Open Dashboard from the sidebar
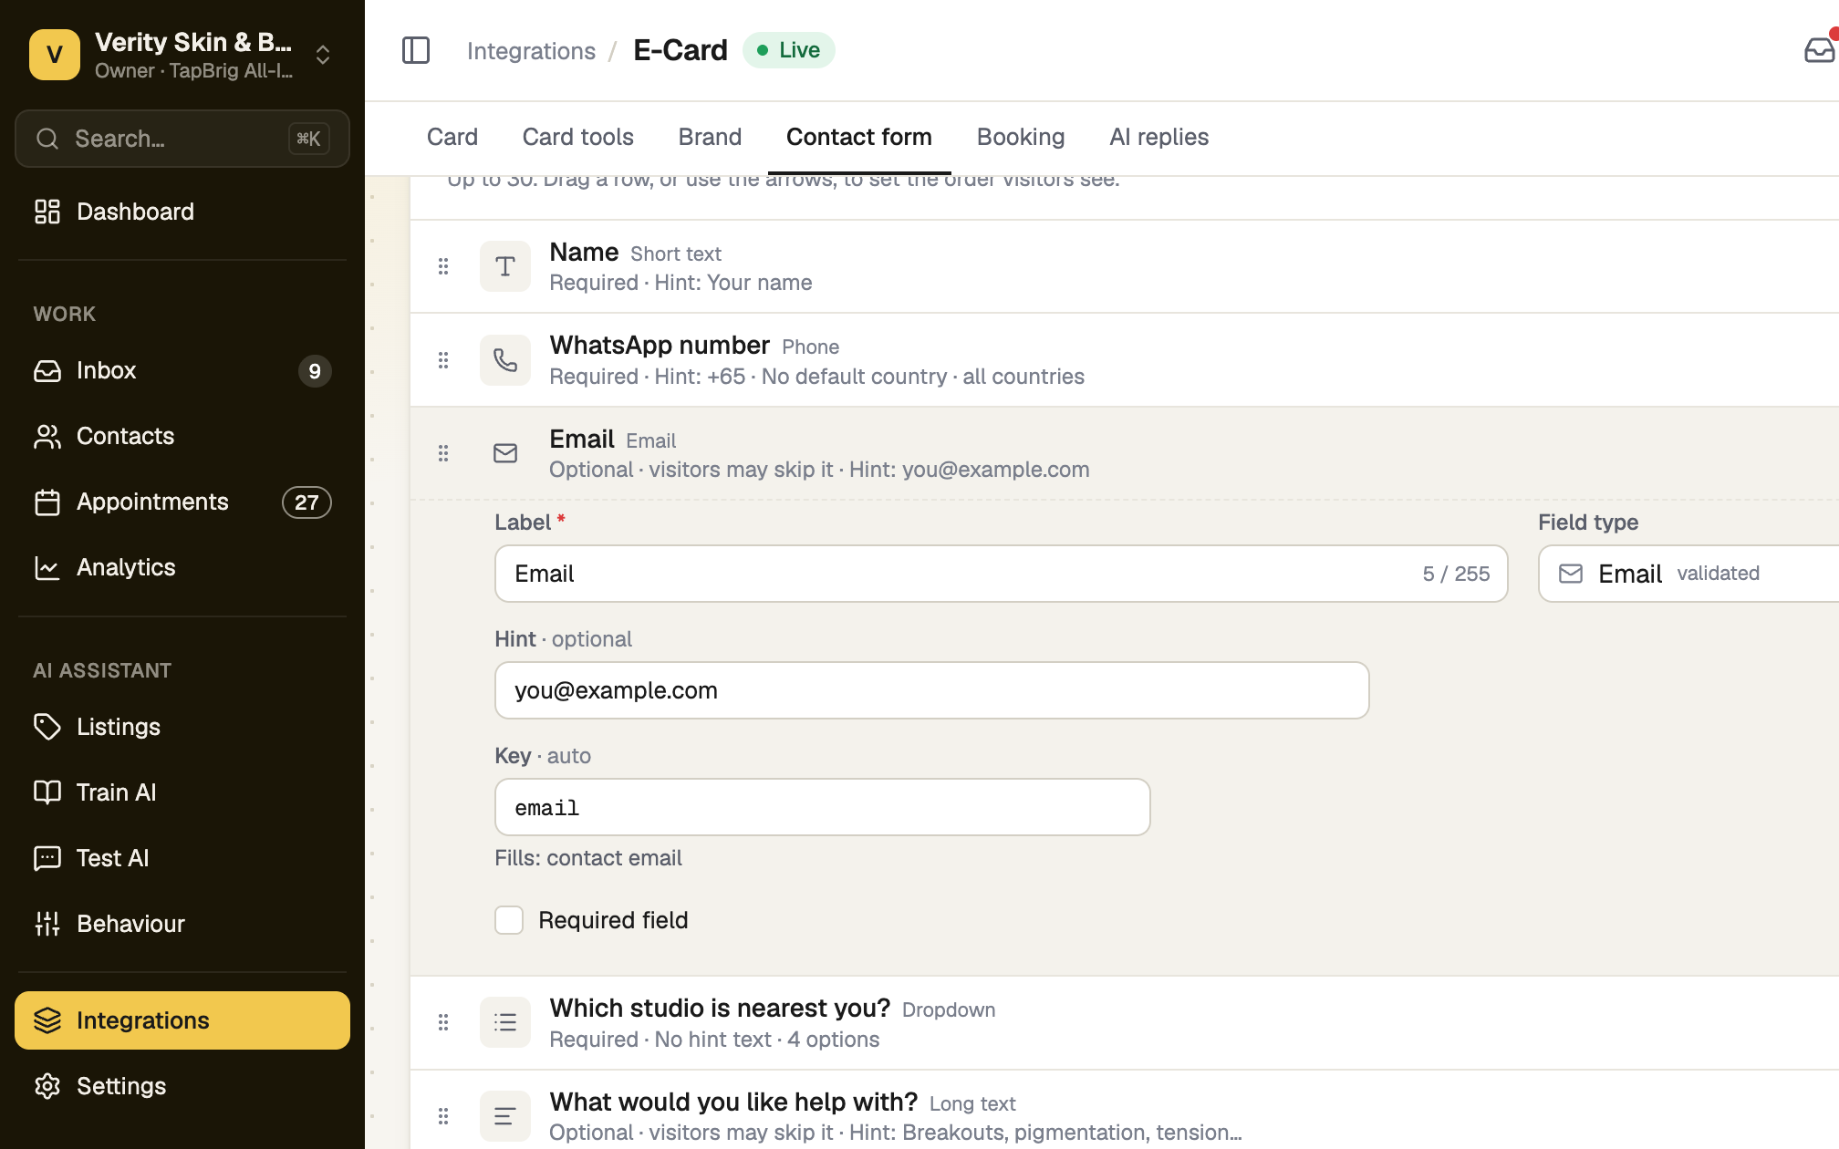The width and height of the screenshot is (1839, 1149). point(182,212)
